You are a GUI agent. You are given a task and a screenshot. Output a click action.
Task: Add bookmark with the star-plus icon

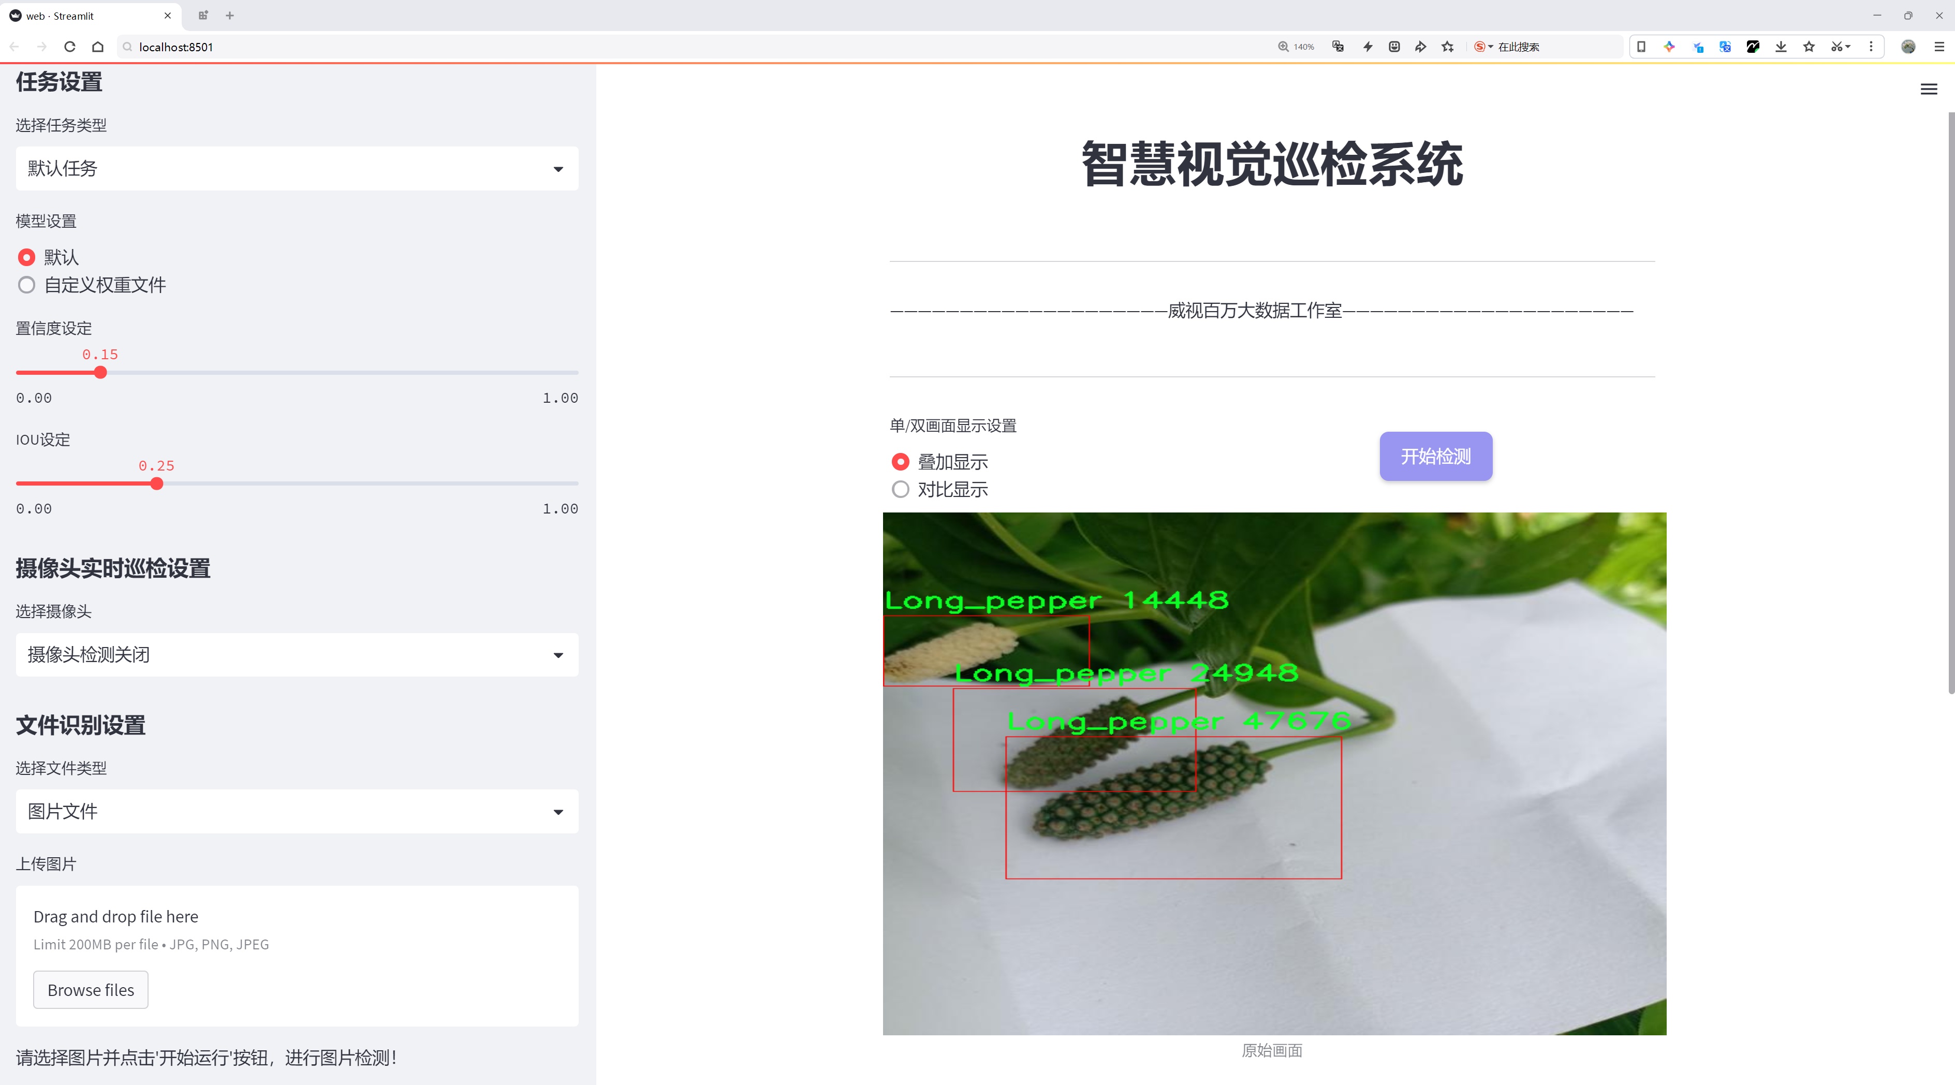(1448, 46)
